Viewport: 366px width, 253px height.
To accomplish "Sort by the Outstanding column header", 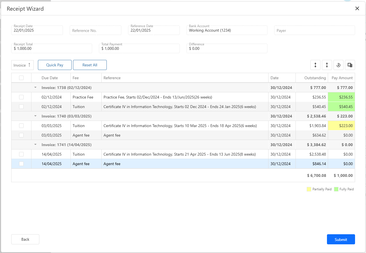I will pyautogui.click(x=315, y=78).
